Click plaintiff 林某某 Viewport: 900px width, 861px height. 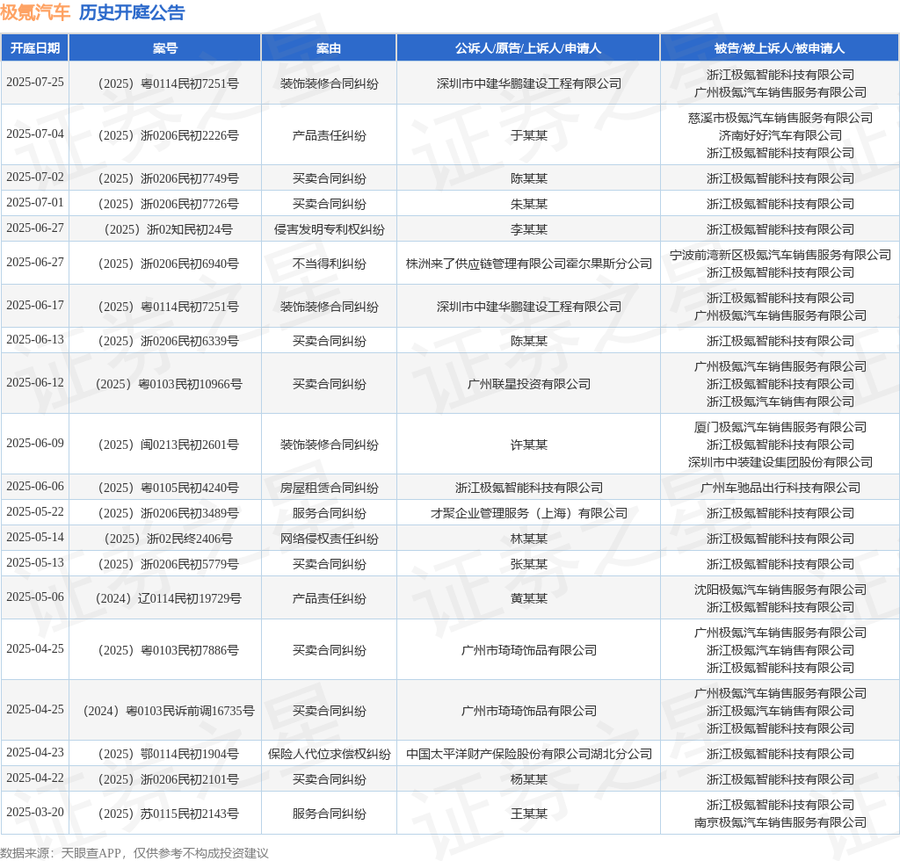(x=528, y=539)
